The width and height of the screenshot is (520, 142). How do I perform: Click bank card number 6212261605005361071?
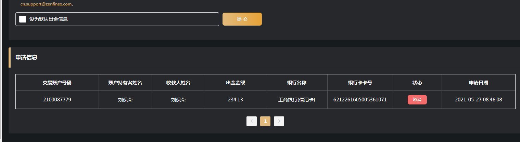pos(360,100)
